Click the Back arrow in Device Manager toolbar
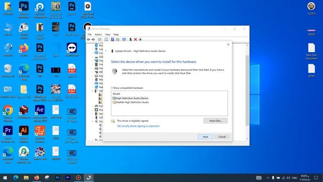The width and height of the screenshot is (323, 182). click(88, 39)
